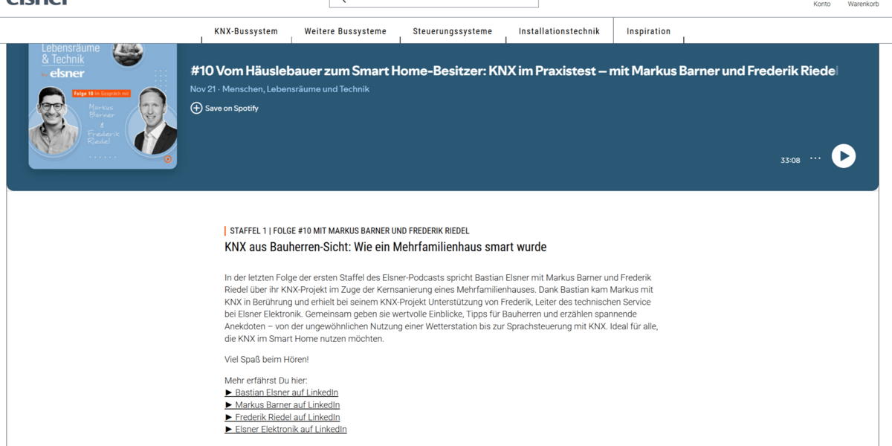Open the Markus Barner auf LinkedIn link
The image size is (892, 446).
tap(282, 405)
